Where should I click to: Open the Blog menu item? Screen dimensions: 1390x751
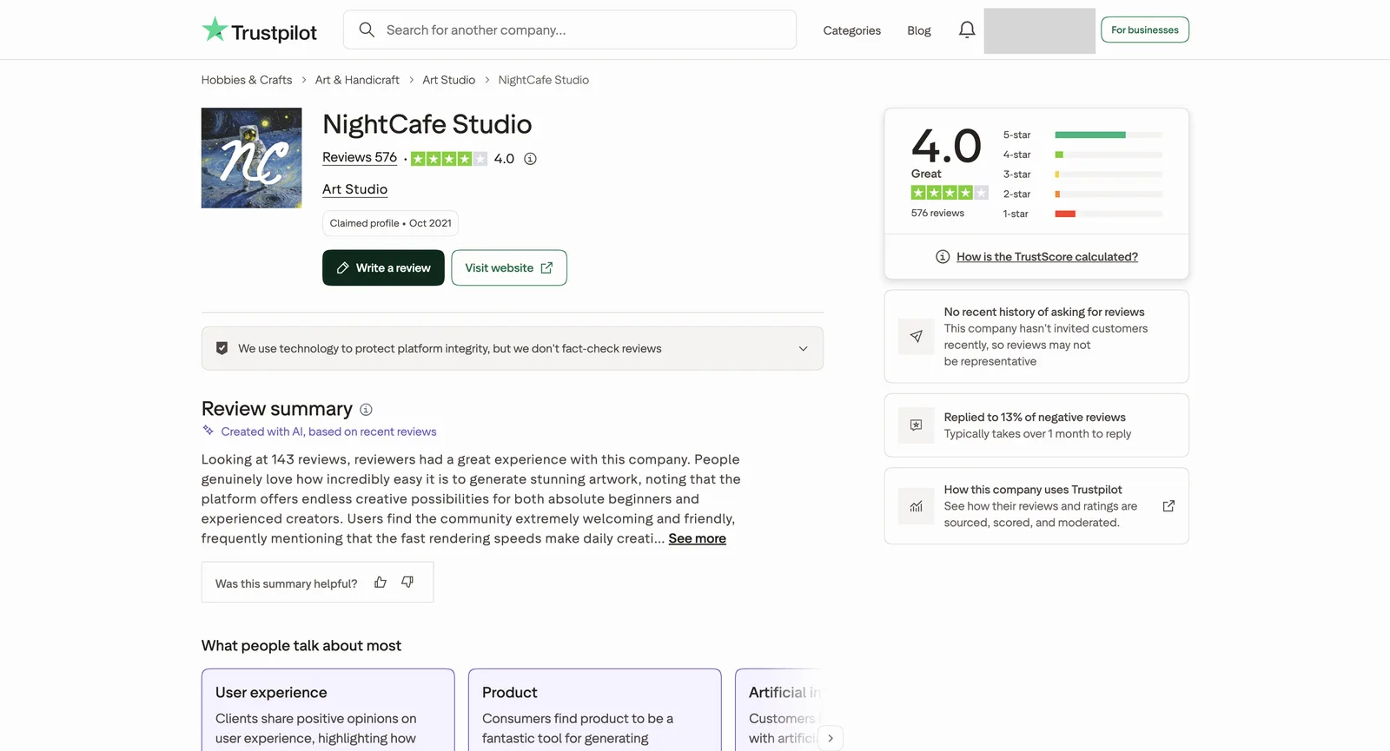919,30
